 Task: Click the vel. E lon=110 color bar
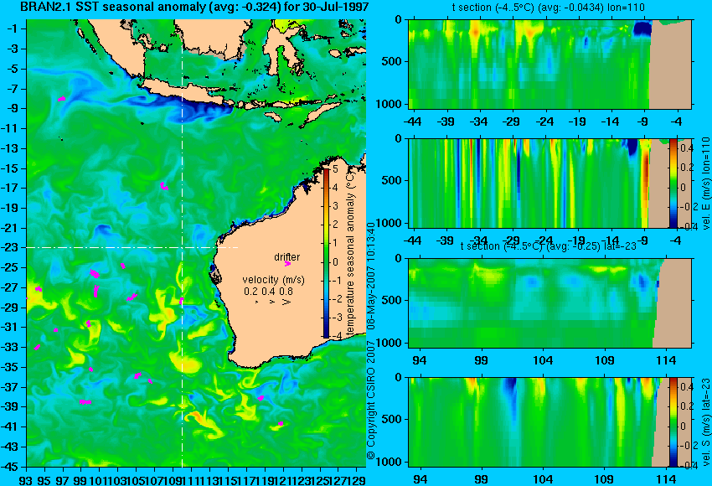tap(673, 183)
